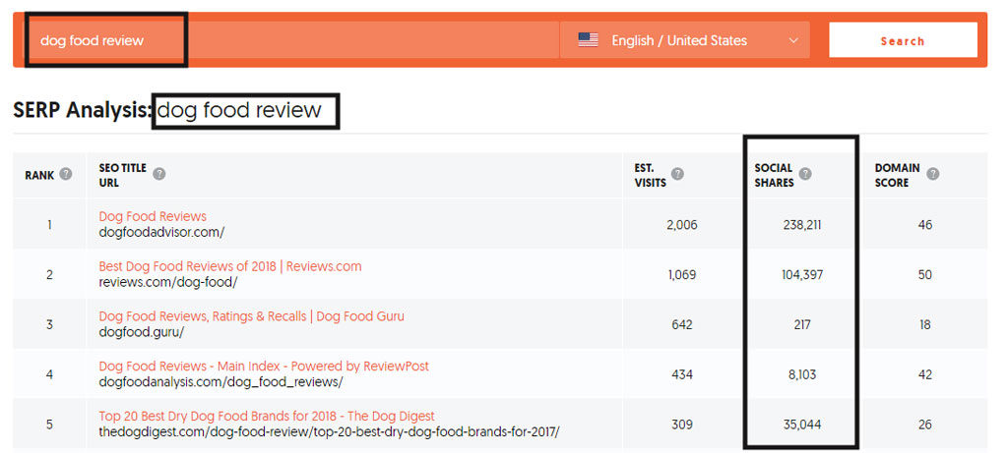Click the dogfoodadvisor.com/ URL text
The image size is (1008, 453).
(x=161, y=233)
